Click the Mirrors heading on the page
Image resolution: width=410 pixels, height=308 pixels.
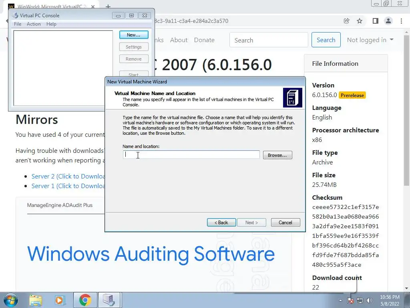point(37,120)
